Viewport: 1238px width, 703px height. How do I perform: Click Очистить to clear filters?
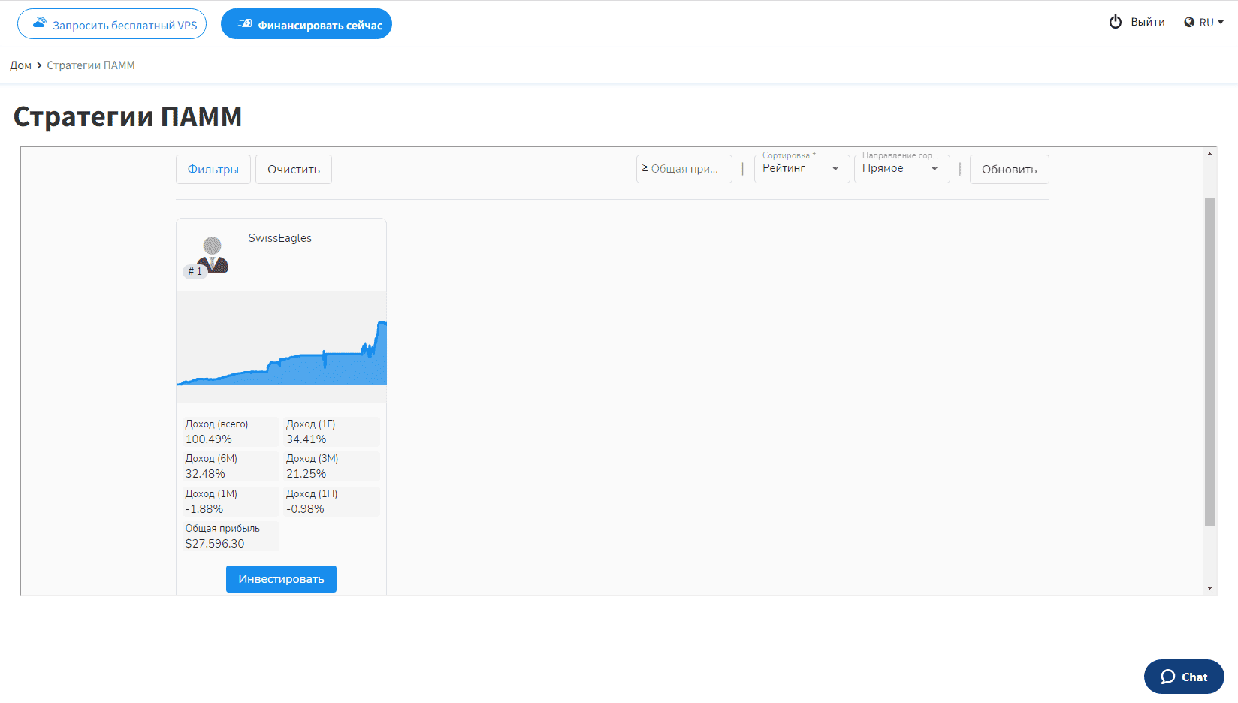click(x=294, y=169)
